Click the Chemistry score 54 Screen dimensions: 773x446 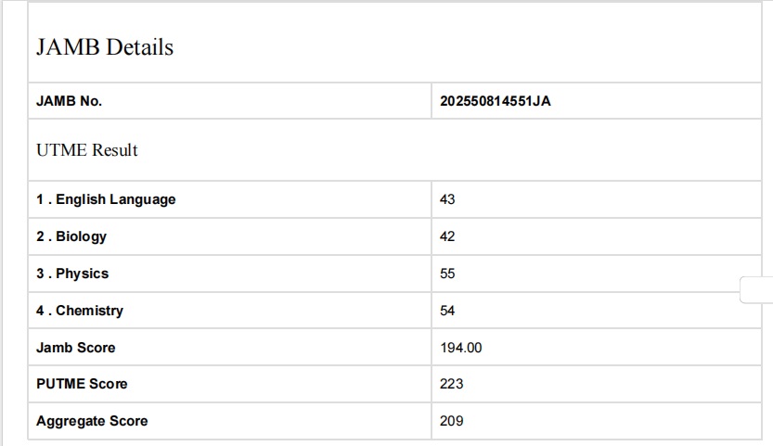[448, 311]
